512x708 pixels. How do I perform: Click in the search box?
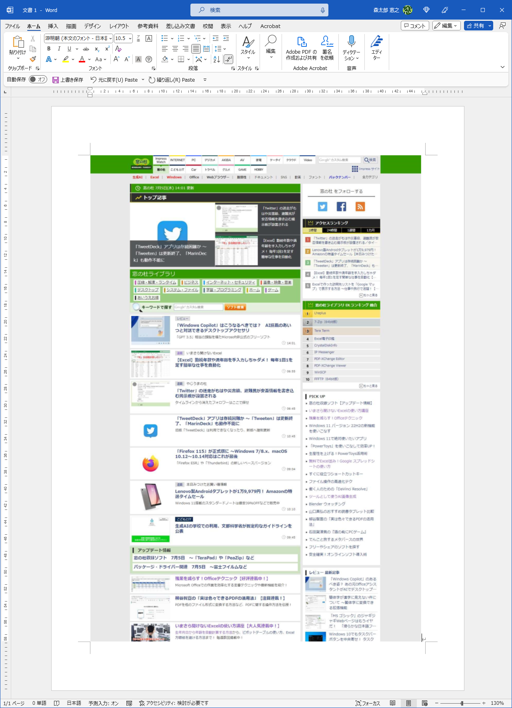pyautogui.click(x=259, y=10)
